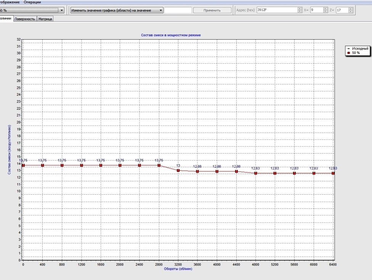This screenshot has width=372, height=280.
Task: Open the Операции menu
Action: [32, 2]
